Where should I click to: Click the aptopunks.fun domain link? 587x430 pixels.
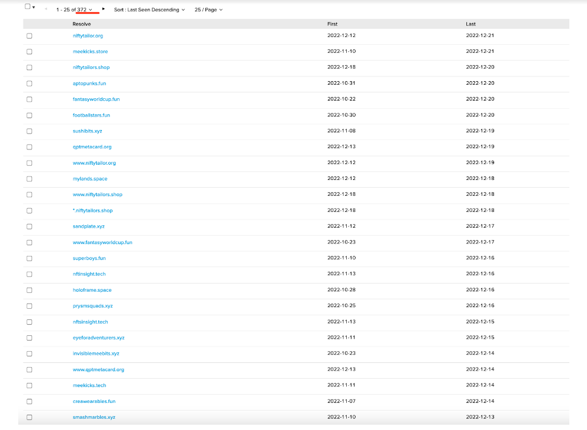point(89,84)
